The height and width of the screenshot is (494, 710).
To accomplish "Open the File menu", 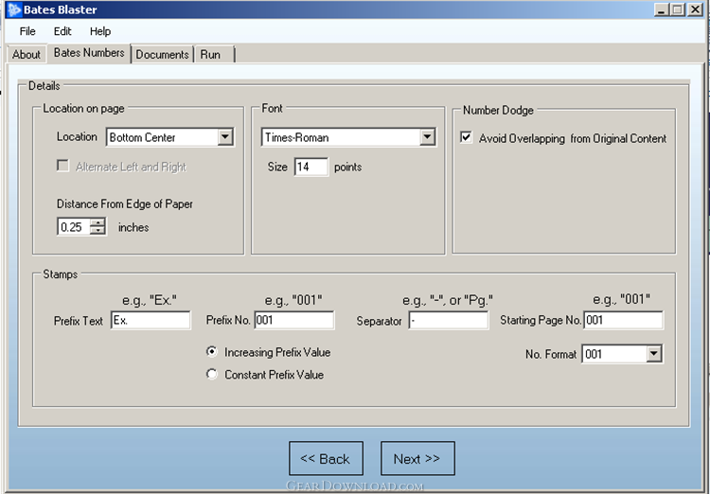I will 27,31.
